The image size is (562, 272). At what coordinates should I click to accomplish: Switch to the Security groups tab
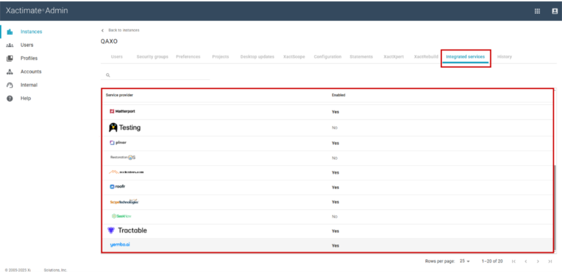(153, 56)
